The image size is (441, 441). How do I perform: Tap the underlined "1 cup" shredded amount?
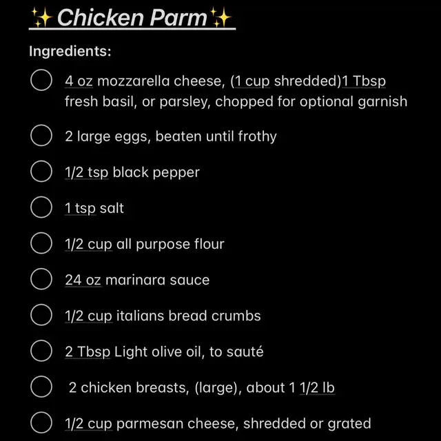[x=251, y=81]
